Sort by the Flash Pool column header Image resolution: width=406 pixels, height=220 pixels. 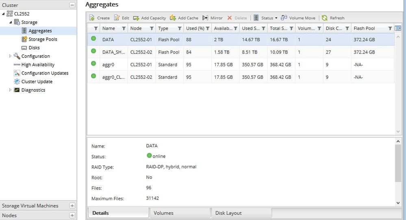[364, 28]
